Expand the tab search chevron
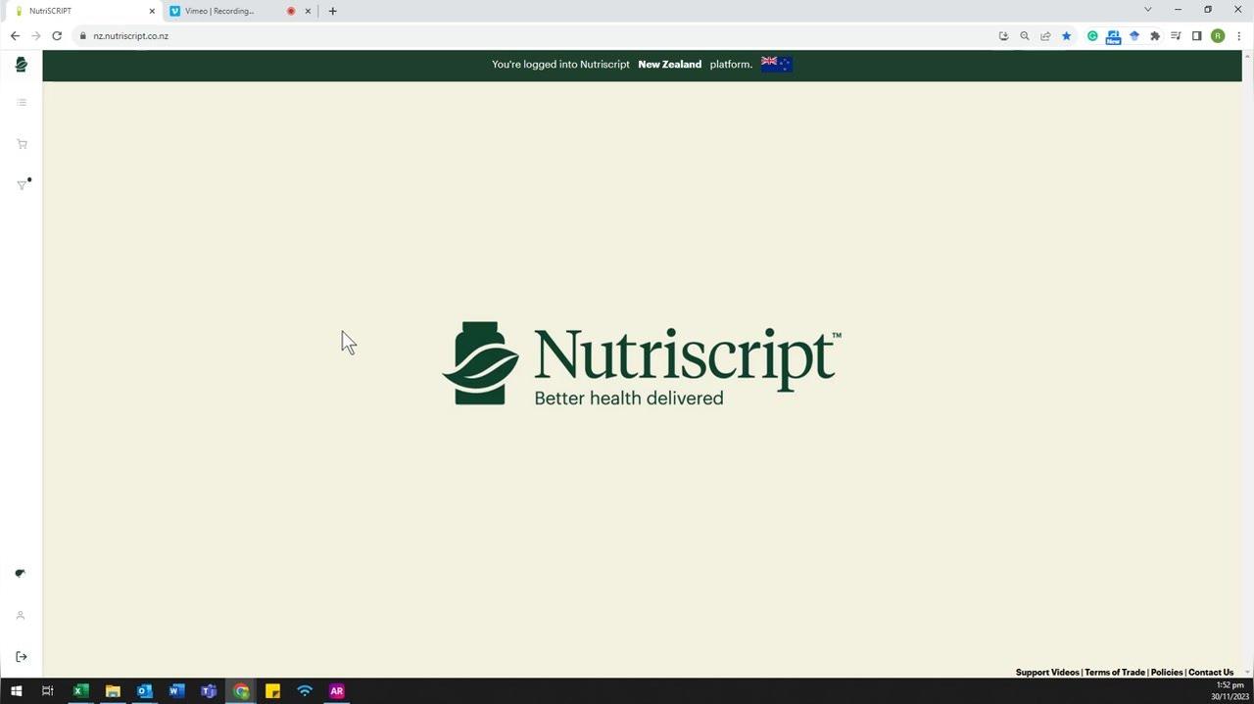This screenshot has height=704, width=1254. click(1148, 10)
